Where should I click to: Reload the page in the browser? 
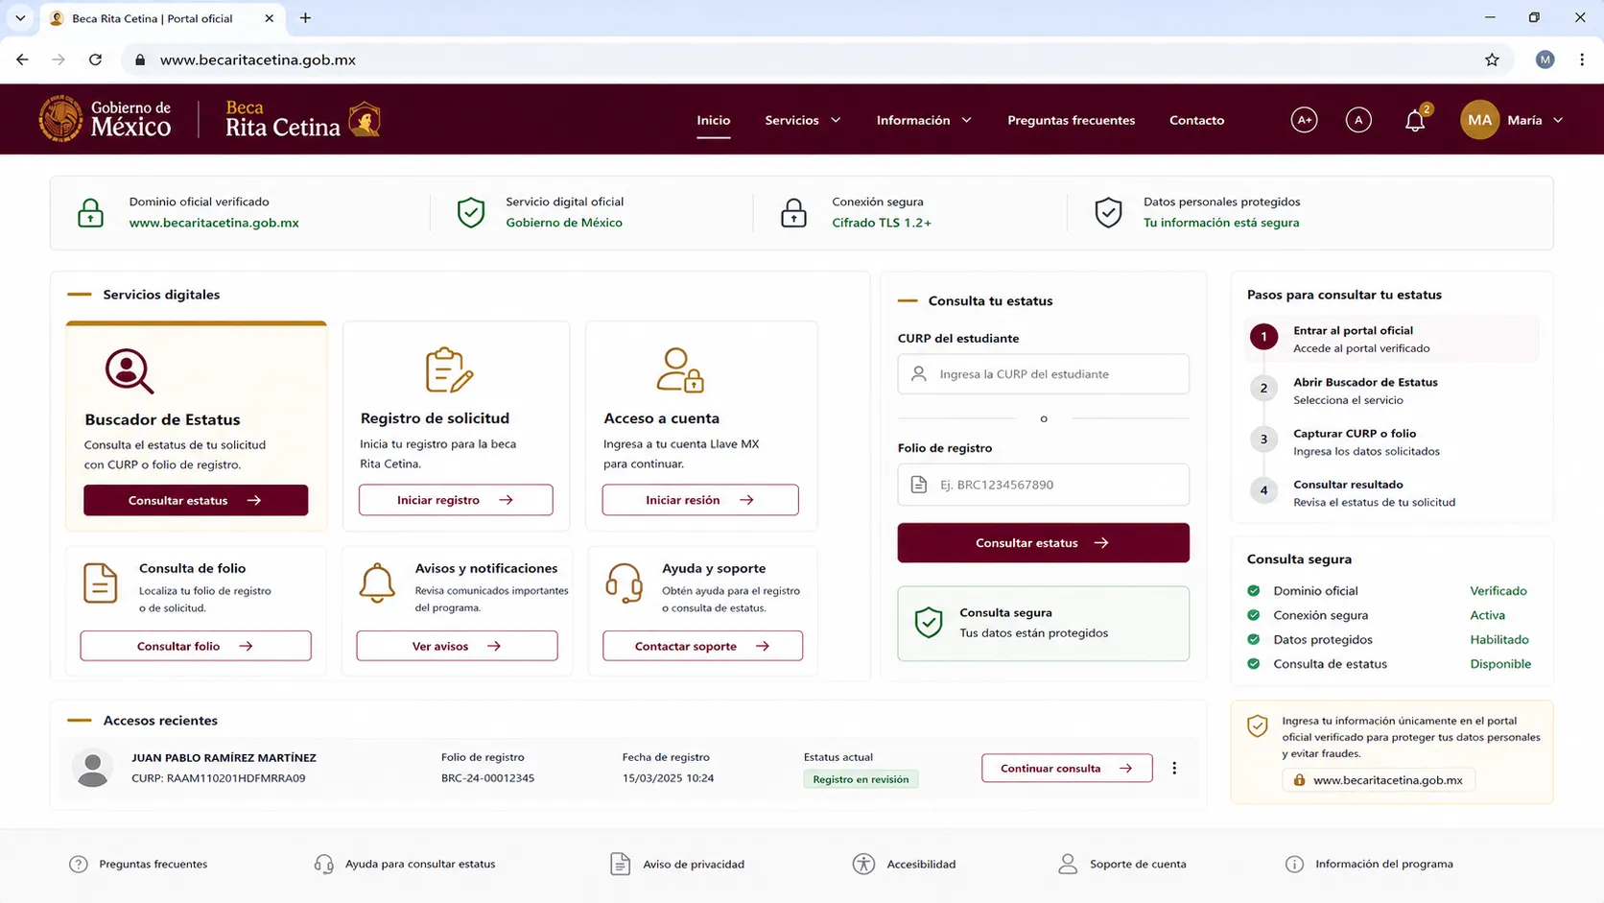(x=95, y=59)
